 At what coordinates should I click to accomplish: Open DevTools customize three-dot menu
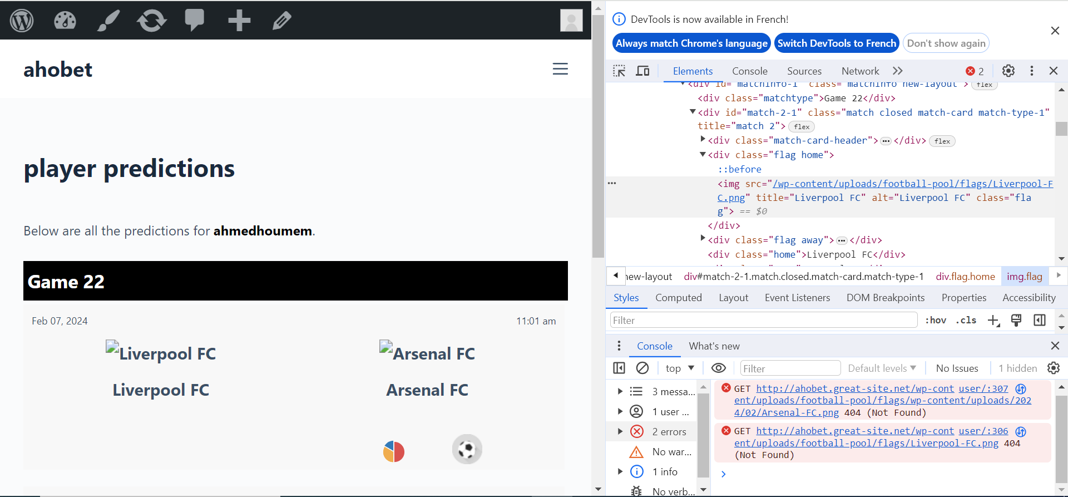pyautogui.click(x=1032, y=71)
